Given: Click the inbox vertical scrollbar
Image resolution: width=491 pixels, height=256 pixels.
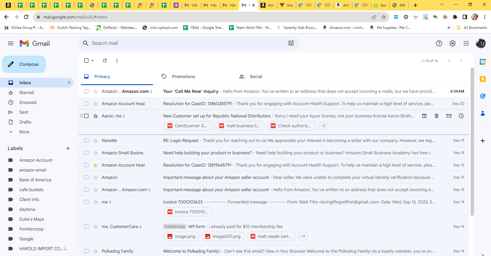Looking at the screenshot, I should 472,141.
